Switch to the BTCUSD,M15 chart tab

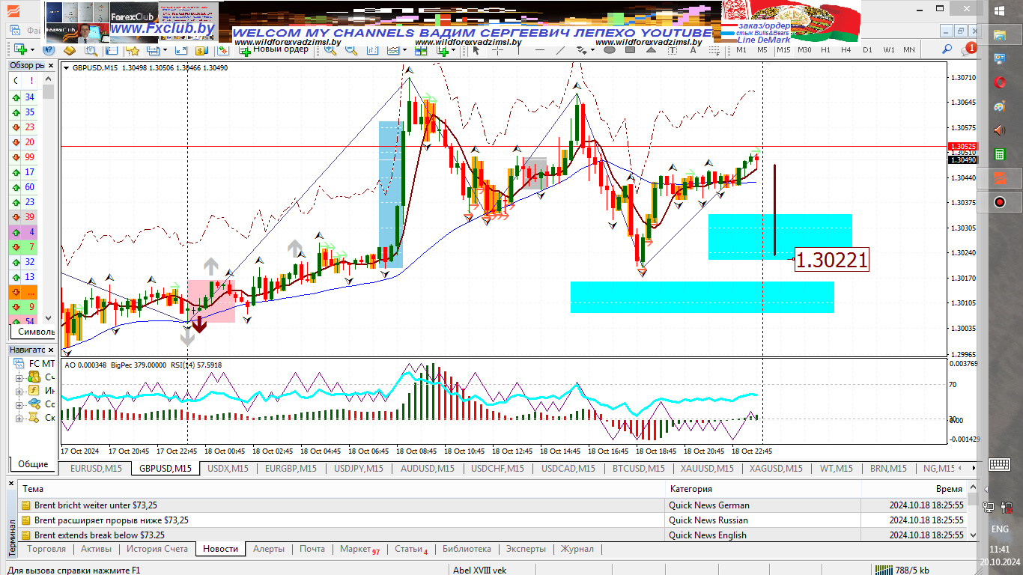tap(638, 469)
